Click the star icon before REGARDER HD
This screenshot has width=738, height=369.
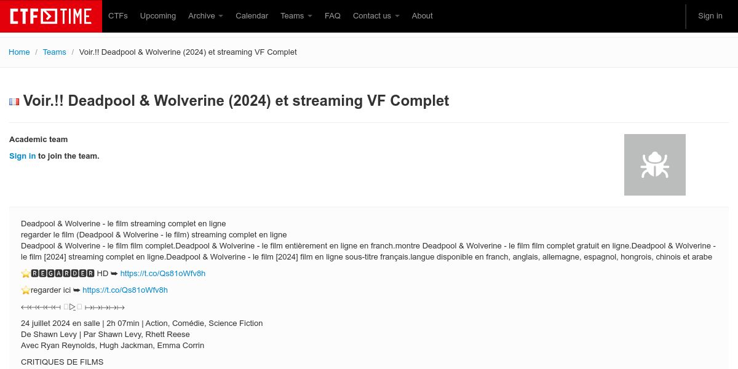click(x=26, y=274)
